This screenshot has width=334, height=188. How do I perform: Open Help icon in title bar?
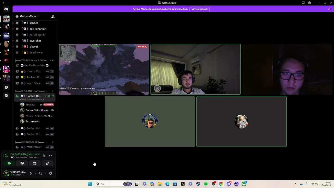(309, 3)
